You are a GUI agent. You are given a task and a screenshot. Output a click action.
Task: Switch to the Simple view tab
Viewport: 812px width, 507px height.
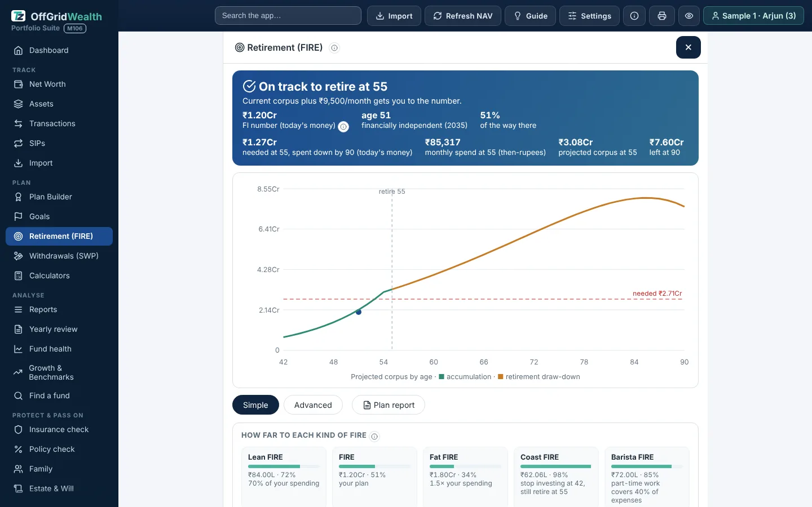point(255,405)
